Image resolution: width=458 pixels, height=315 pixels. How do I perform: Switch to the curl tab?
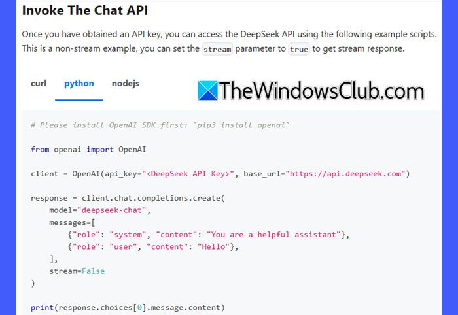pyautogui.click(x=39, y=84)
